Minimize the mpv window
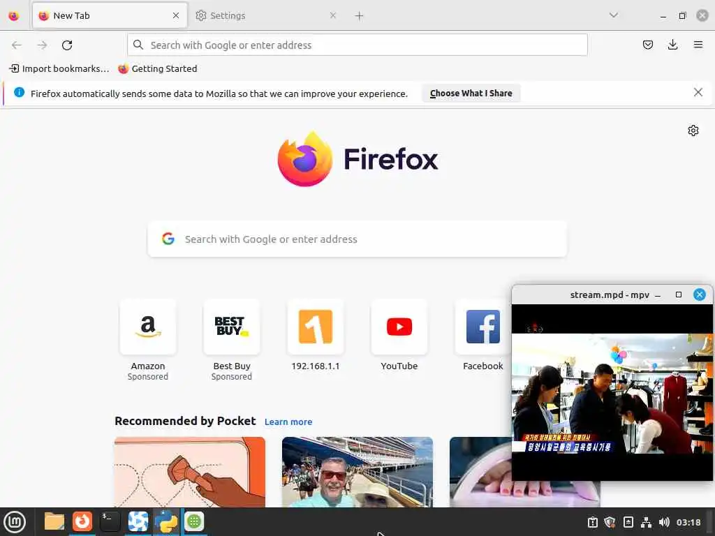The width and height of the screenshot is (715, 536). pos(658,295)
